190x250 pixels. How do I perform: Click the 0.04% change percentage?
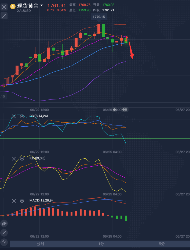(61, 10)
